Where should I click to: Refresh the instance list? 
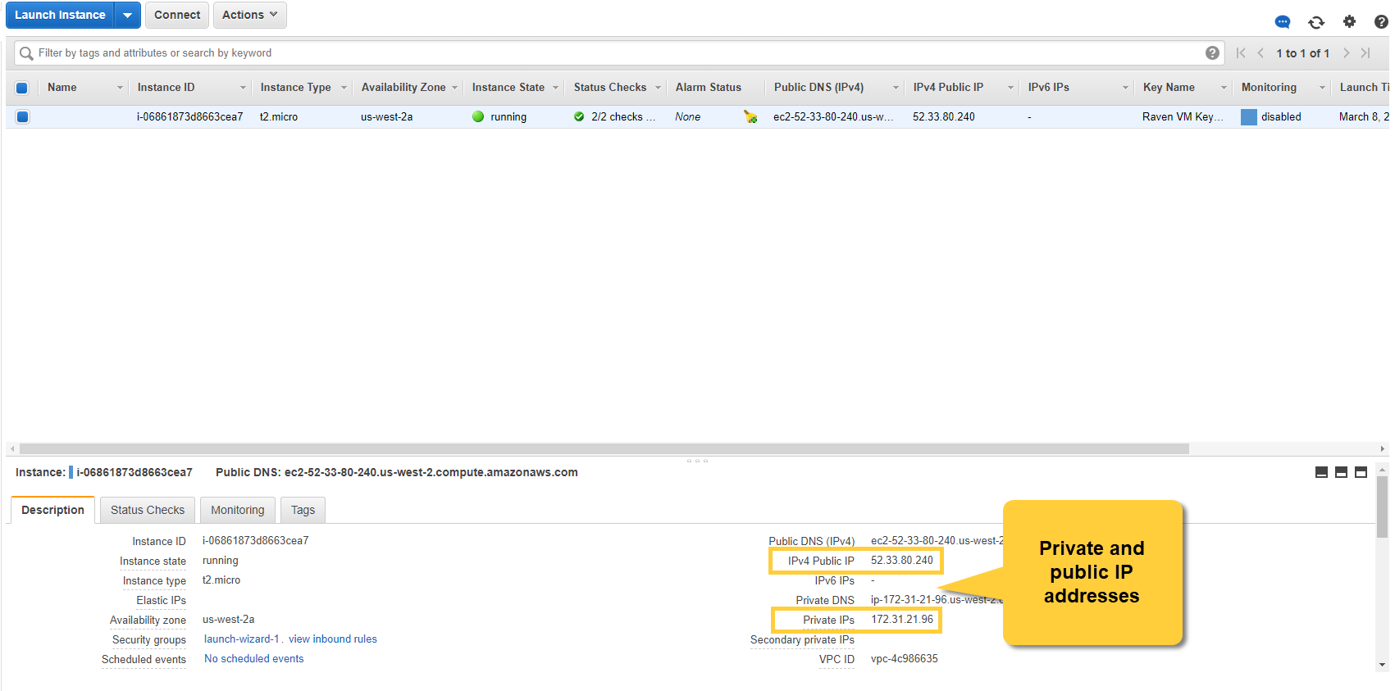1316,22
